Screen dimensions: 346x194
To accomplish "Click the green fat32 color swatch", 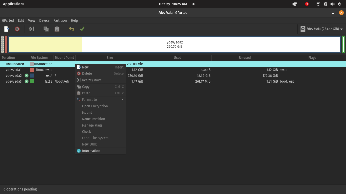I will (x=32, y=81).
